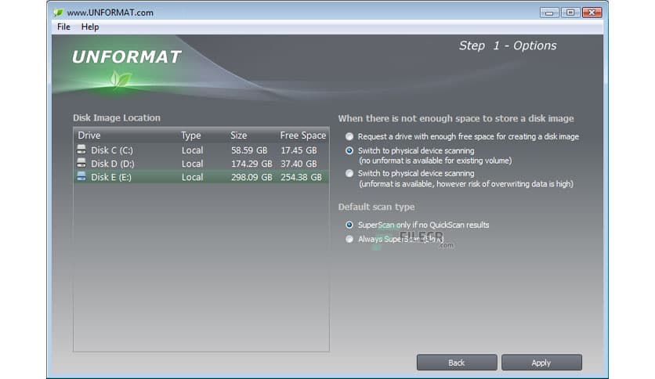The image size is (655, 379).
Task: Select the Disk E (E:) row
Action: tap(201, 177)
